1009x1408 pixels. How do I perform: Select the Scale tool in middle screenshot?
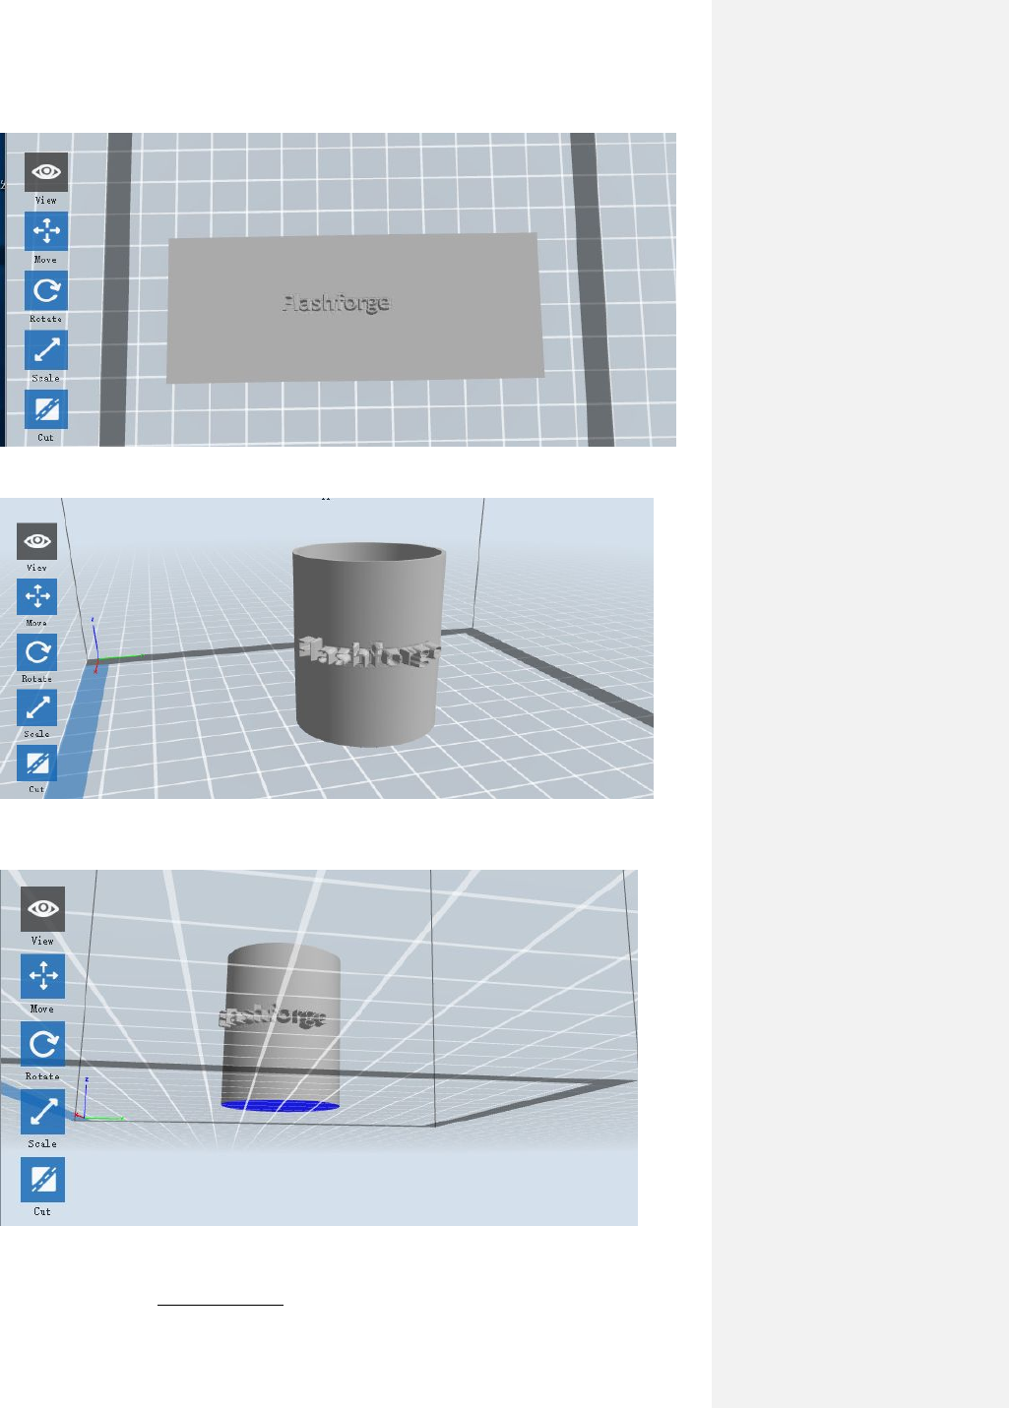[37, 707]
